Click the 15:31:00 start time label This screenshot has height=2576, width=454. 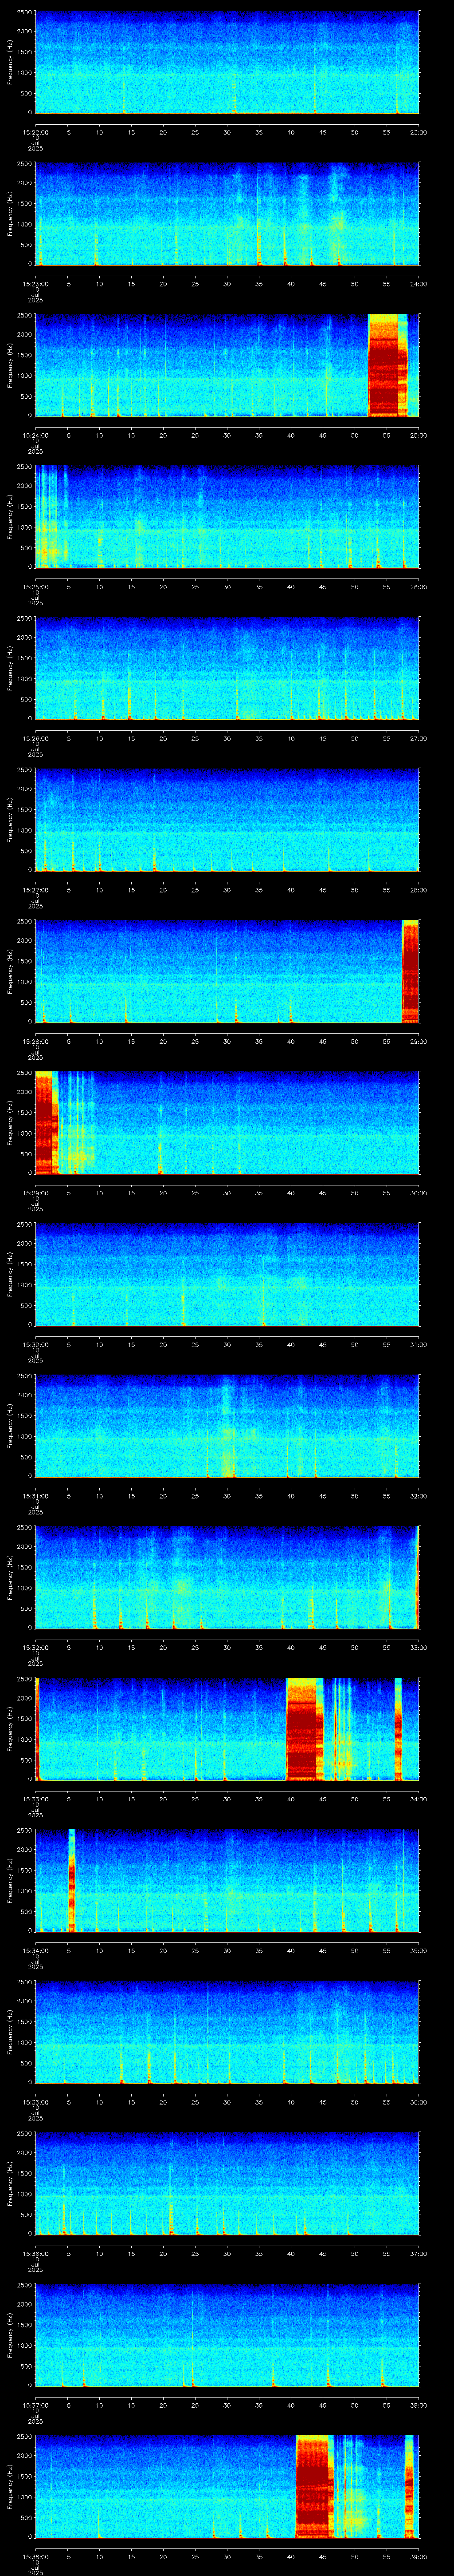(x=35, y=1496)
